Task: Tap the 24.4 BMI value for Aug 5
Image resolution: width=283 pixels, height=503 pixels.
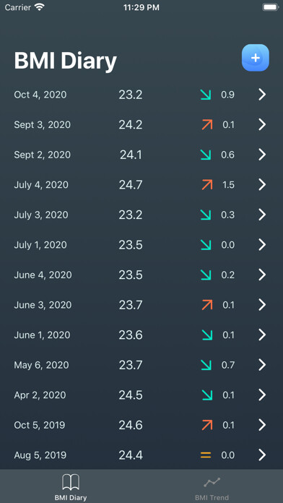Action: 131,455
